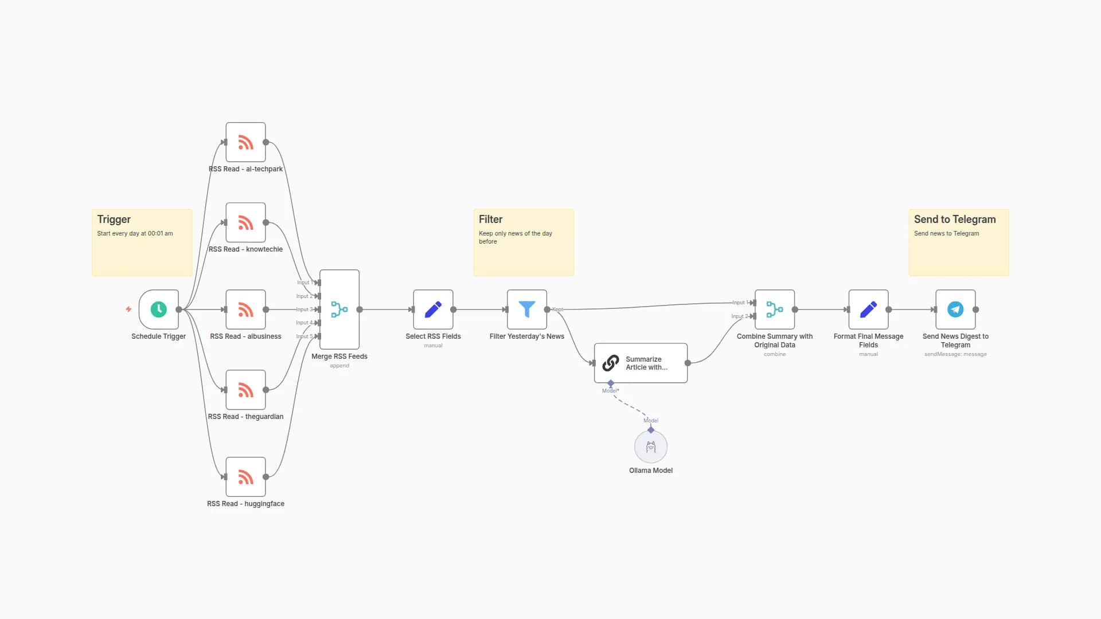Image resolution: width=1101 pixels, height=619 pixels.
Task: Open the RSS Read - aibusiness node
Action: pyautogui.click(x=245, y=309)
